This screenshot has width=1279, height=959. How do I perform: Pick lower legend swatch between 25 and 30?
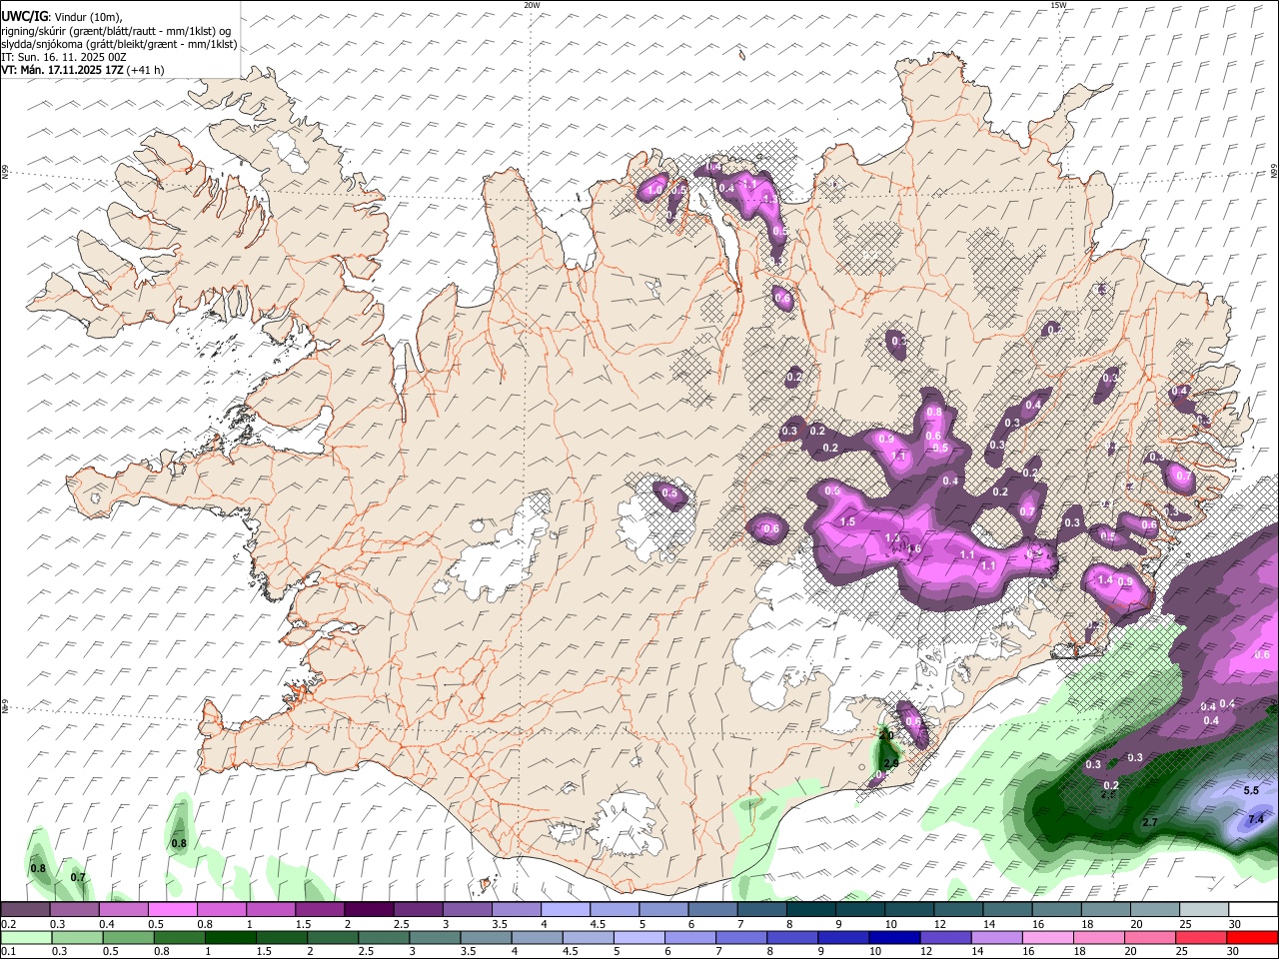[x=1199, y=937]
